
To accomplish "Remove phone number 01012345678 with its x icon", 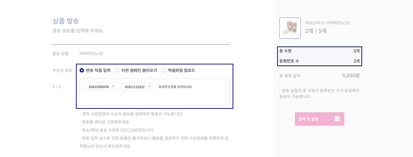I will coord(113,86).
